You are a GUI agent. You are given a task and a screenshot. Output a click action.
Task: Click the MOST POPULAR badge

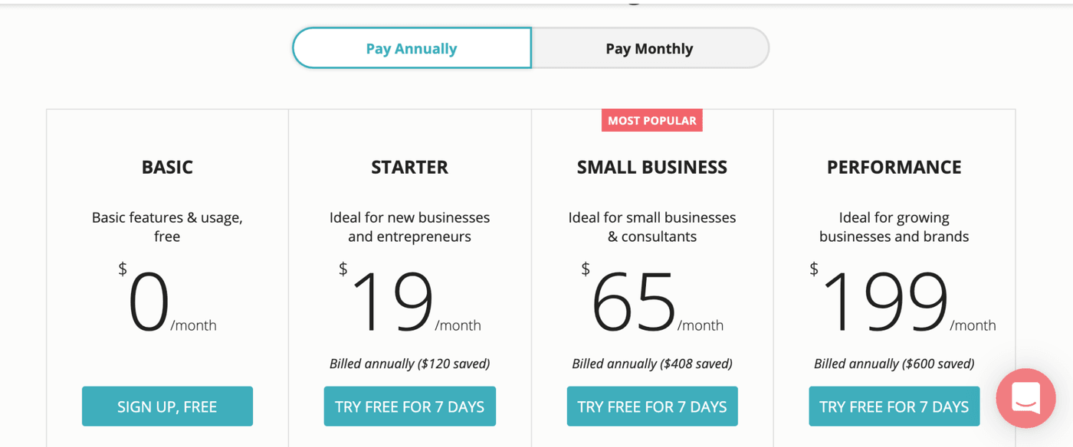coord(652,120)
